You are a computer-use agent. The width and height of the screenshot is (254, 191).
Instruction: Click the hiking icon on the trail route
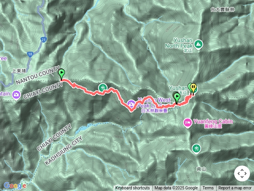[x=102, y=88]
